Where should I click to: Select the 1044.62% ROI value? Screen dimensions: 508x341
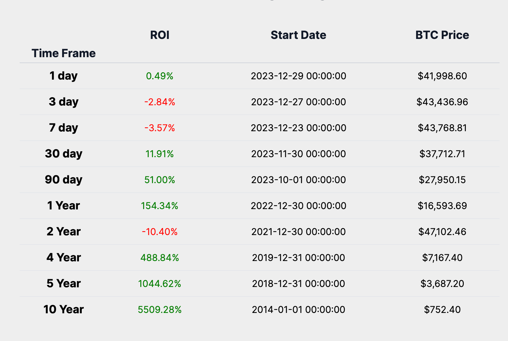[160, 284]
